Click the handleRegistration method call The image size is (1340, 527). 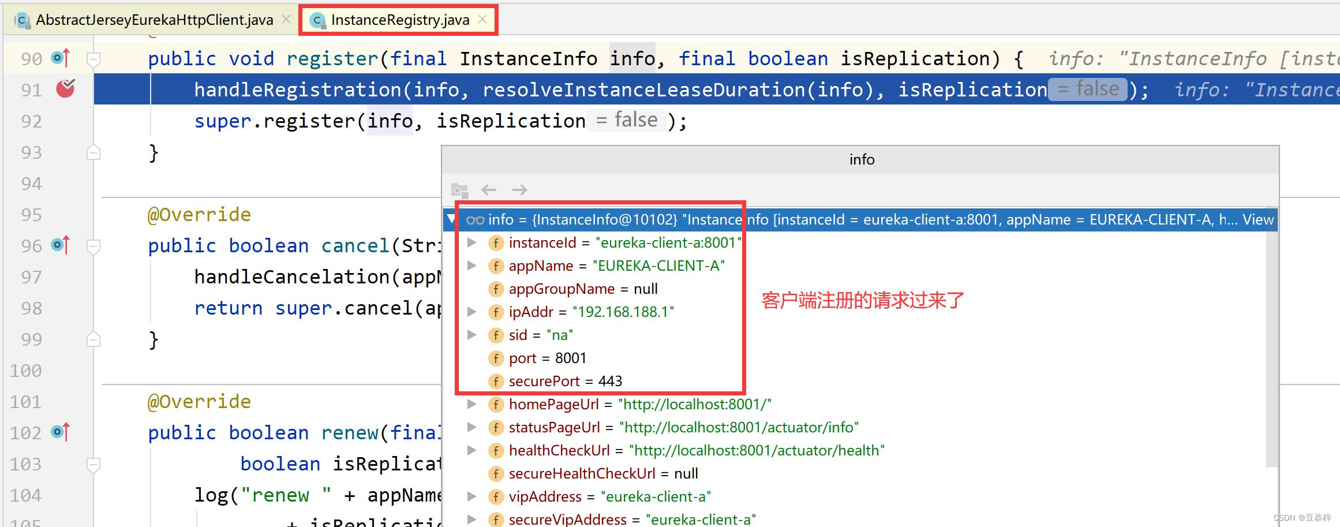297,89
